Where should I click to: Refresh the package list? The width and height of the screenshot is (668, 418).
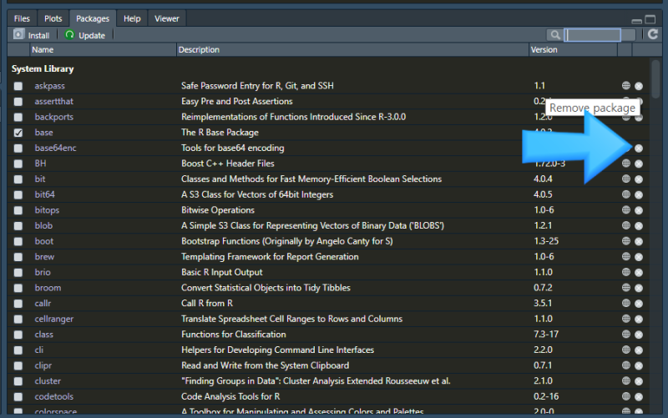(x=653, y=34)
